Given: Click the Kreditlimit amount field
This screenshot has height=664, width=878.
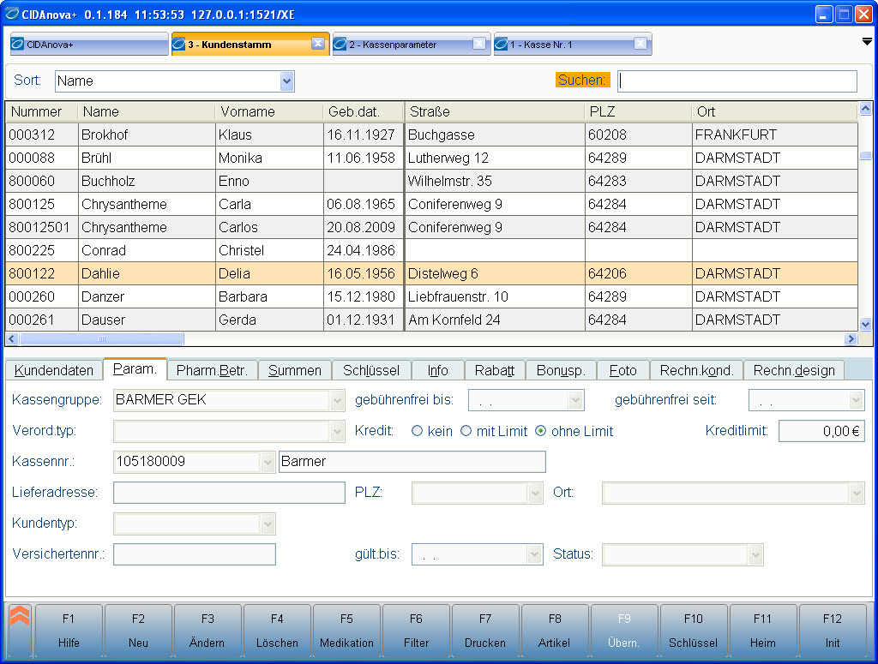Looking at the screenshot, I should (821, 431).
